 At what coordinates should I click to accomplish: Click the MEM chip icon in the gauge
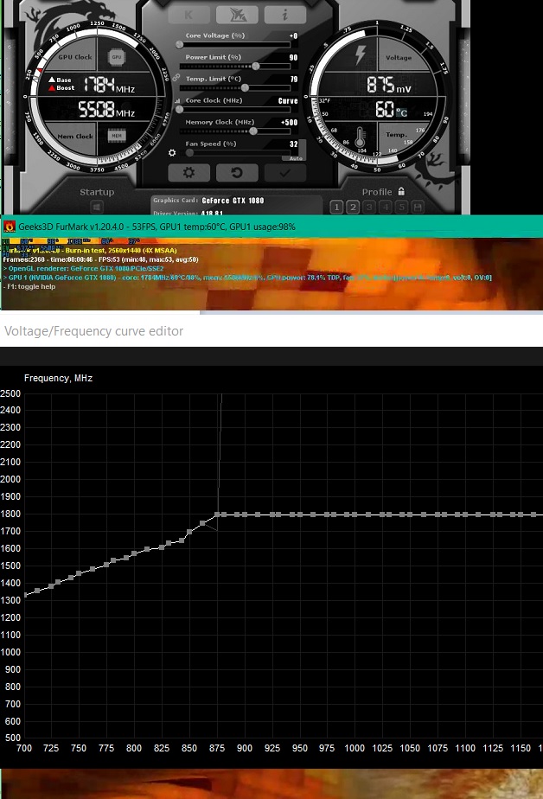pos(117,136)
